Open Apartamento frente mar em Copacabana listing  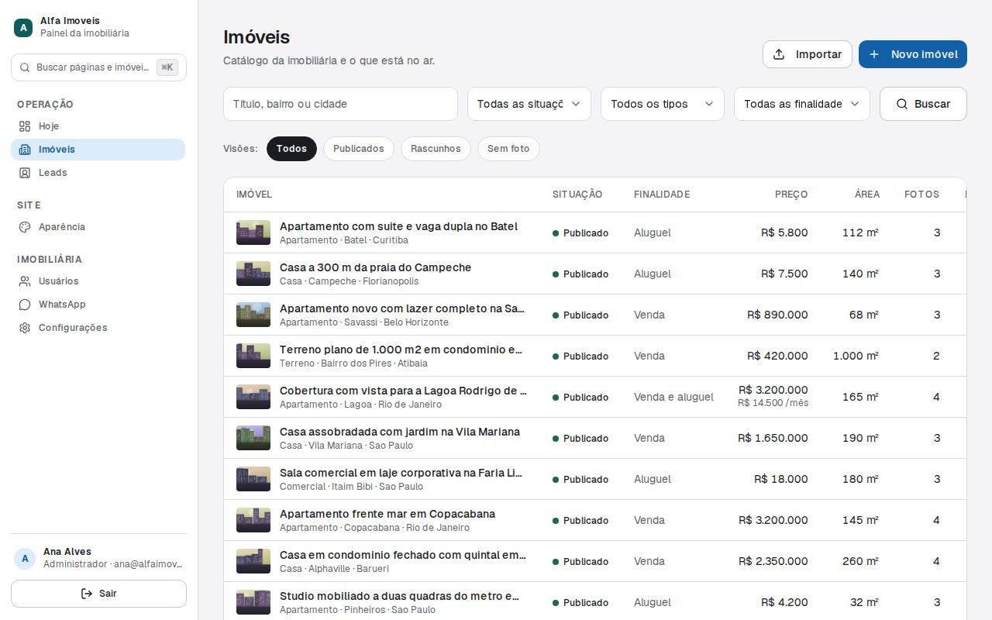pos(387,514)
